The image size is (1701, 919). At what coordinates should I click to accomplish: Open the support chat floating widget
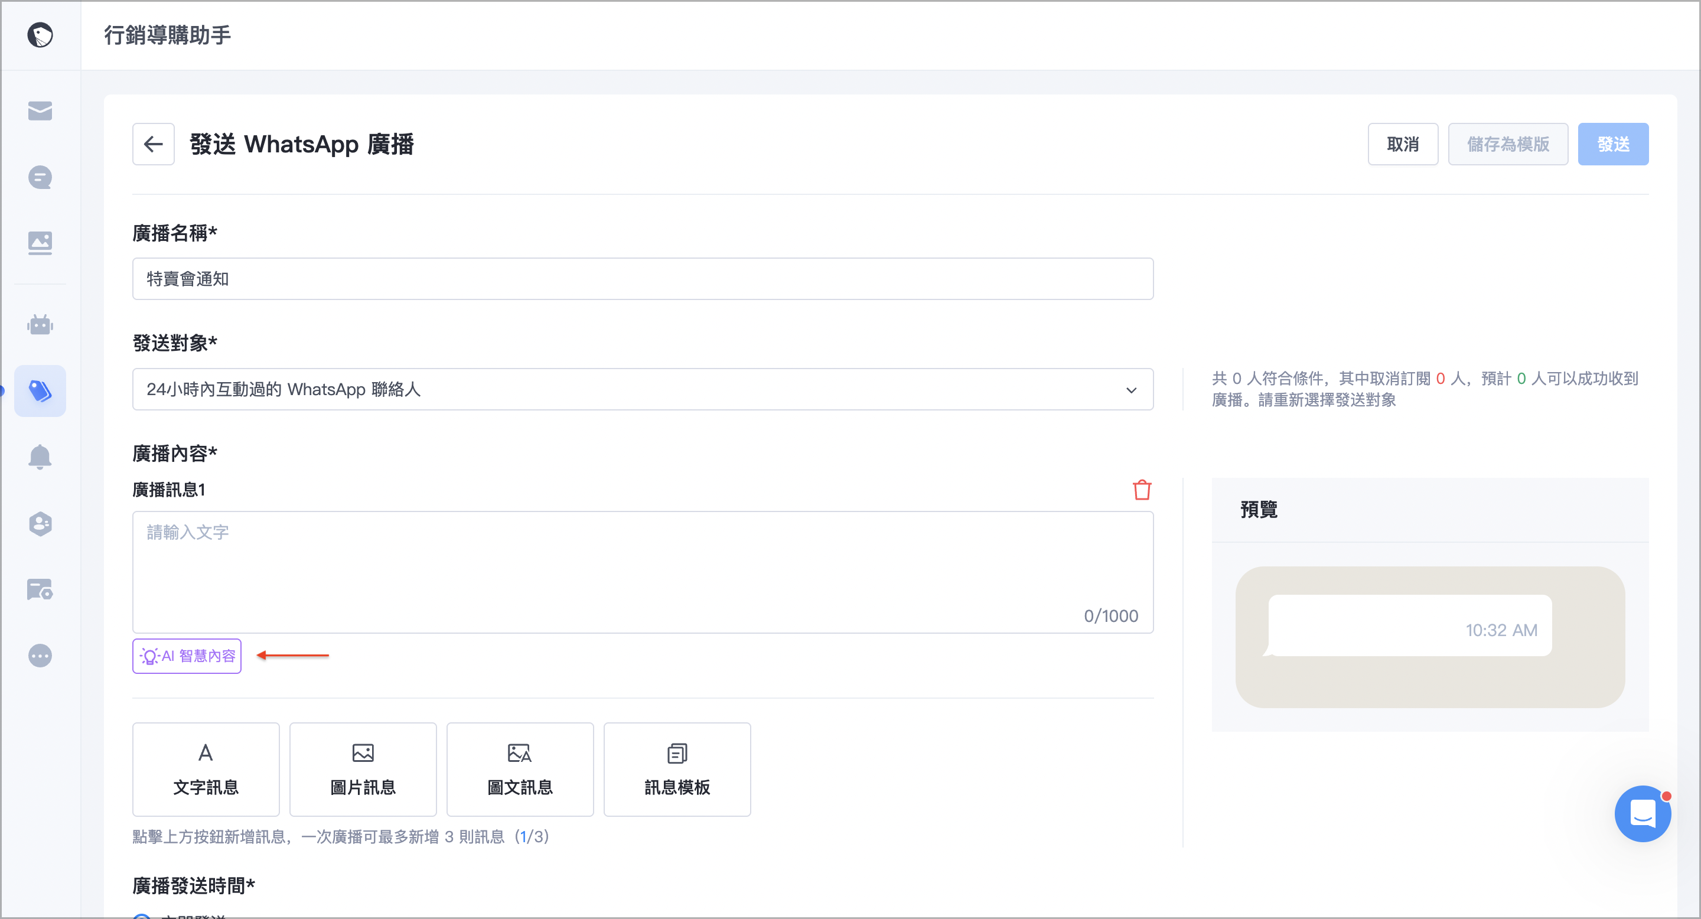(x=1642, y=813)
